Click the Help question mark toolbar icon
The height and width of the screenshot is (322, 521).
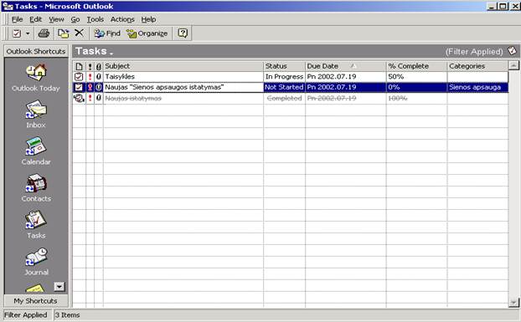click(183, 33)
